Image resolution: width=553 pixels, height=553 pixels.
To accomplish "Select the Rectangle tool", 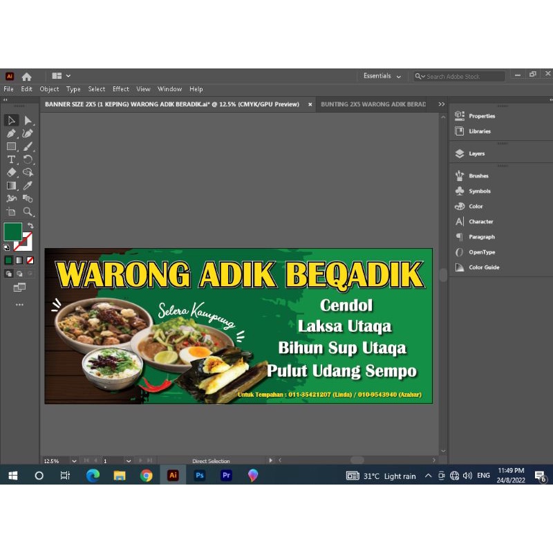I will [11, 147].
